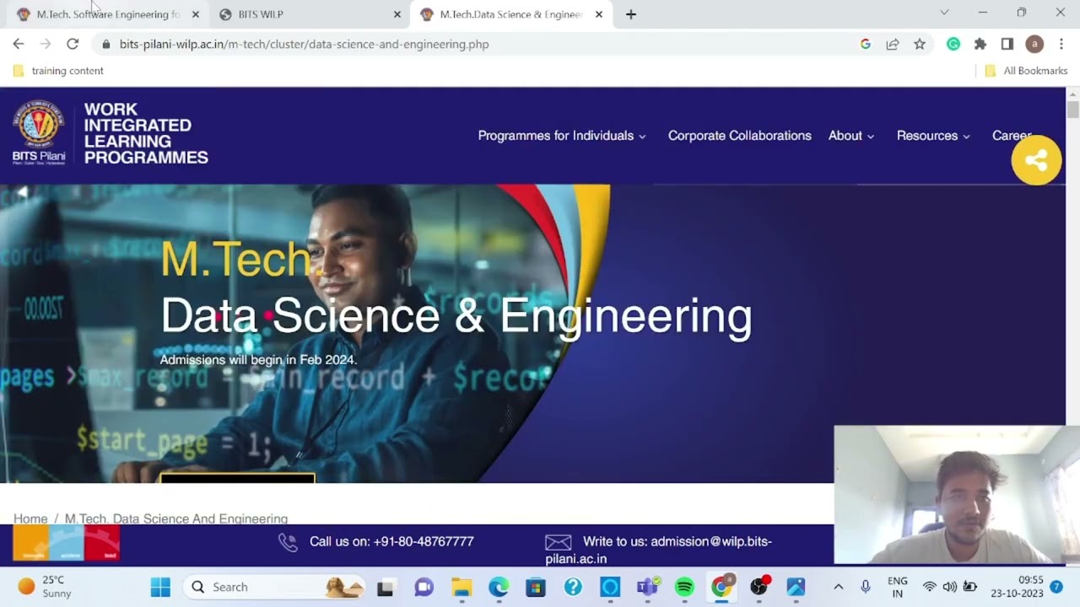Click the taskbar Search box
Viewport: 1080px width, 607px height.
[x=274, y=587]
